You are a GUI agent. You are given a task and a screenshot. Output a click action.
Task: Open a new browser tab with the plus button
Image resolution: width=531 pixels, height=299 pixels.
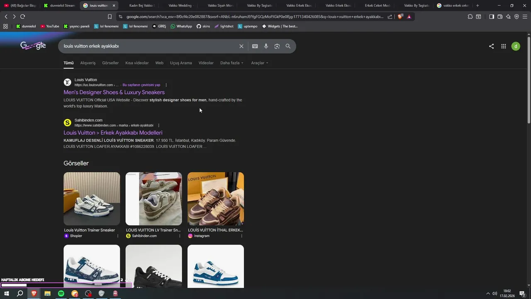(477, 5)
